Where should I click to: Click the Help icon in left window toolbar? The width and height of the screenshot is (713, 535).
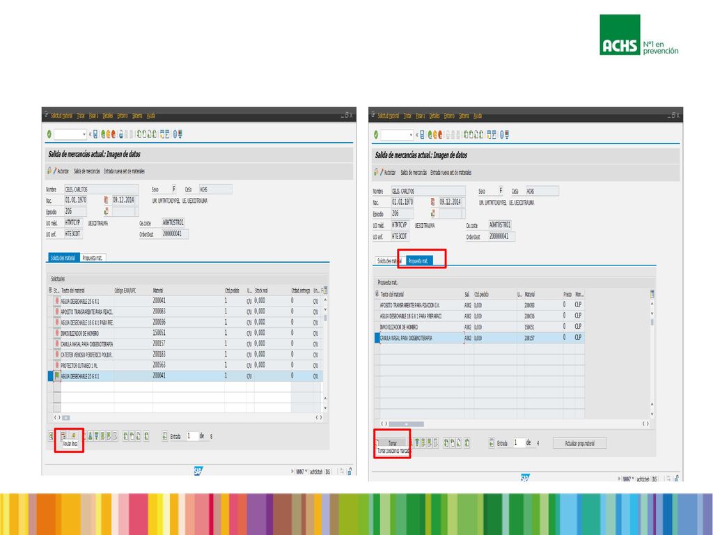point(175,134)
